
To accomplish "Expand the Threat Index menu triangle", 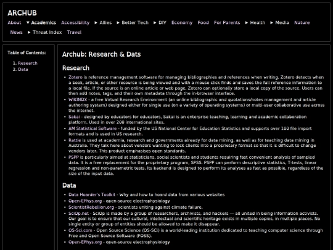I will [29, 32].
